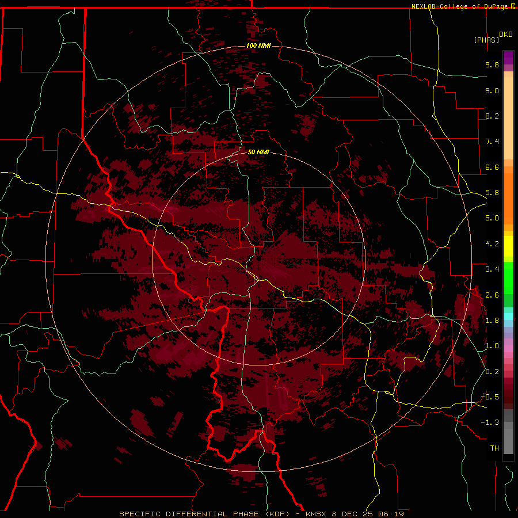Click the 3.4 color scale value
Screen dimensions: 518x518
click(x=492, y=269)
